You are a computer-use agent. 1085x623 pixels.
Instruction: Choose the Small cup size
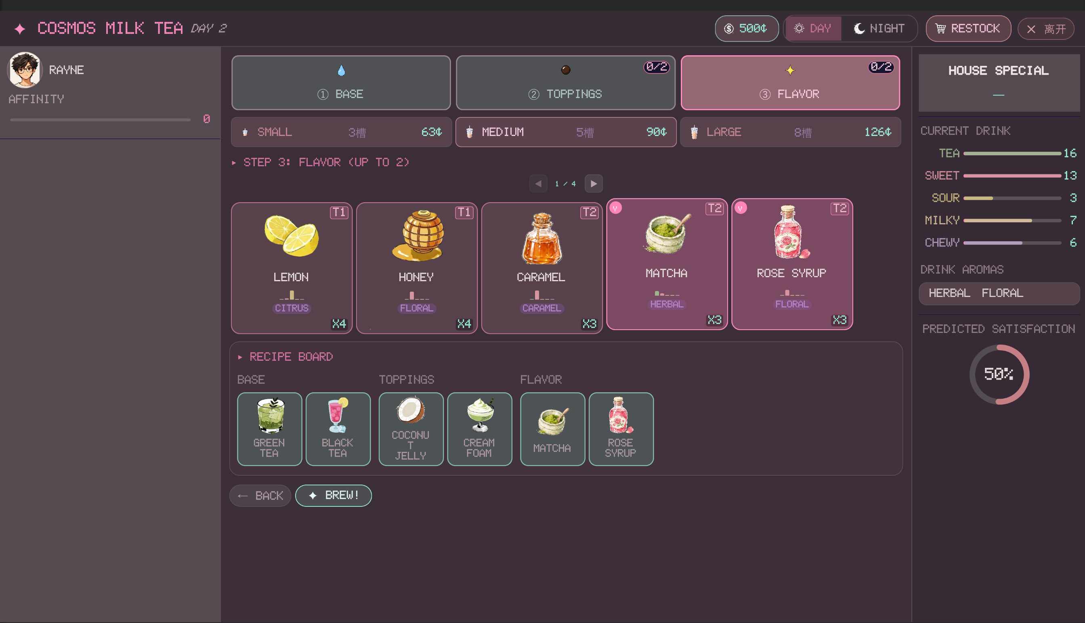(x=341, y=132)
